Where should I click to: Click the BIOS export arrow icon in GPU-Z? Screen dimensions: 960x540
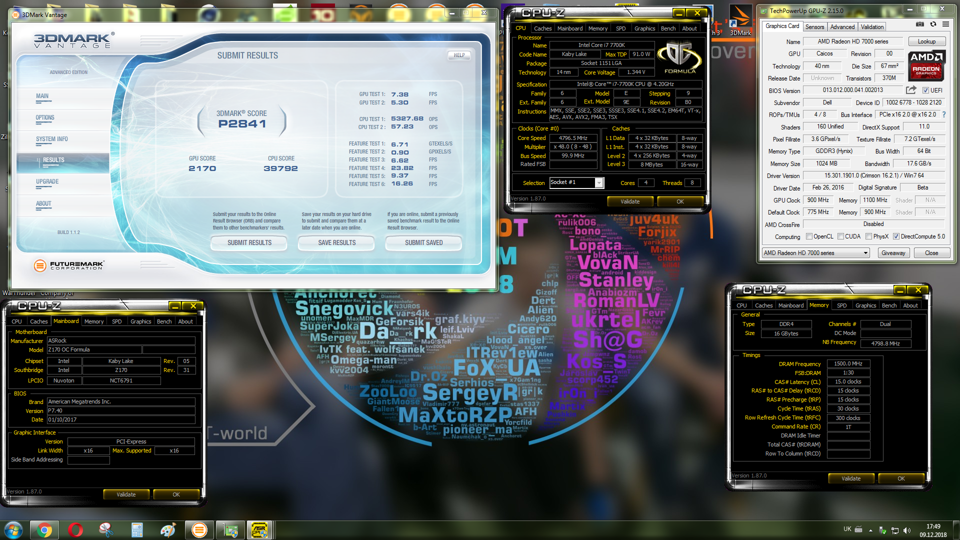[x=911, y=90]
